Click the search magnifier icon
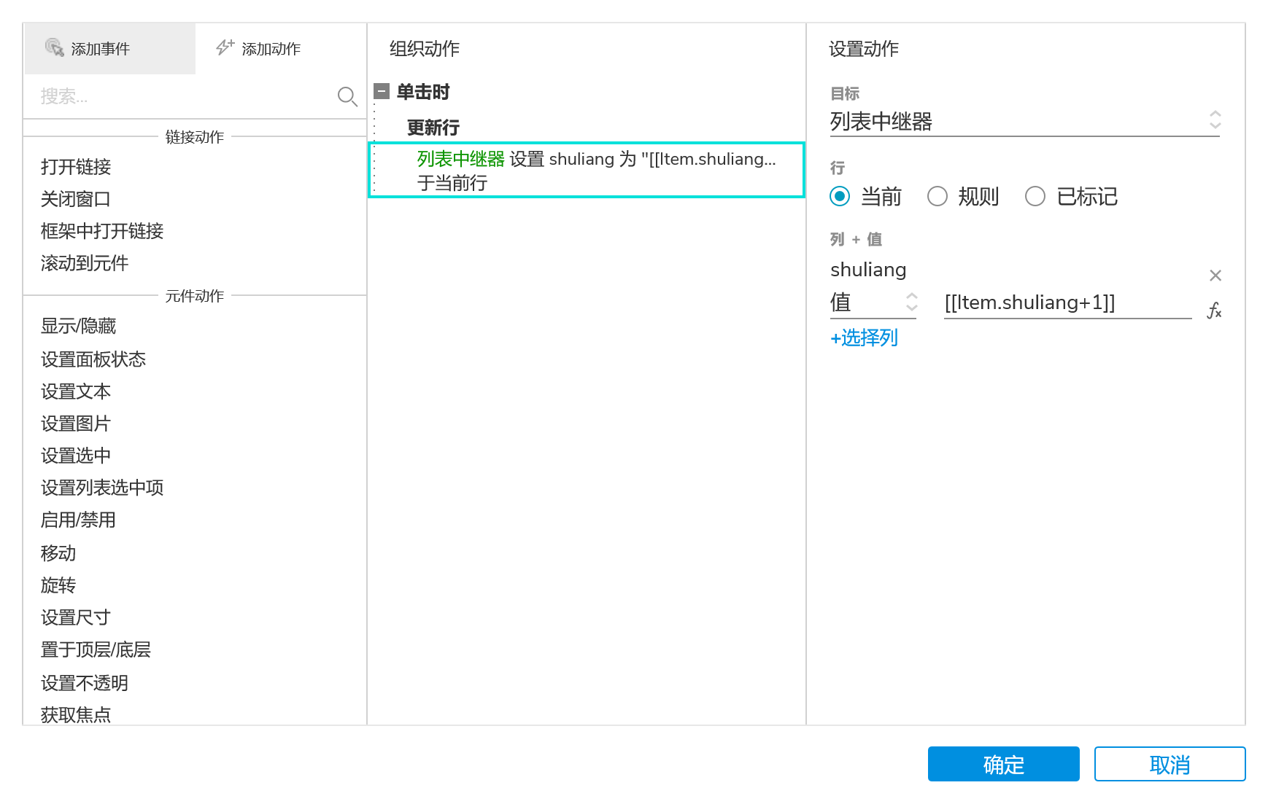The height and width of the screenshot is (804, 1268). point(347,96)
